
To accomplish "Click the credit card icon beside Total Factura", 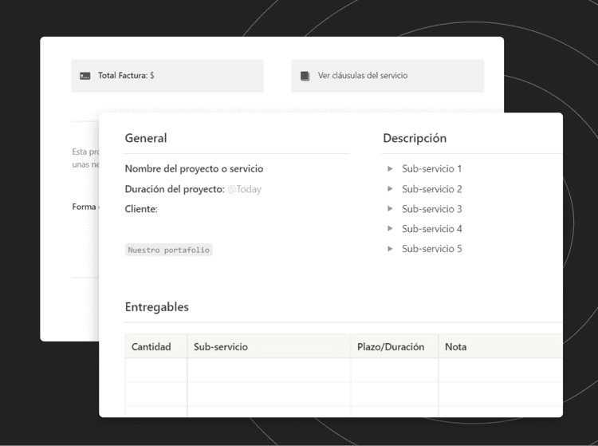I will click(85, 76).
